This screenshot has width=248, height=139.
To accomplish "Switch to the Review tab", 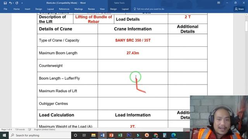I will coord(91,9).
